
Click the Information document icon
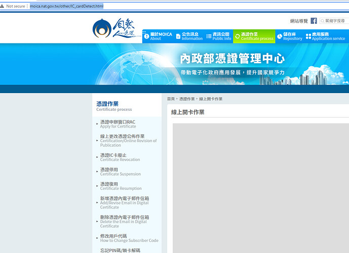178,36
